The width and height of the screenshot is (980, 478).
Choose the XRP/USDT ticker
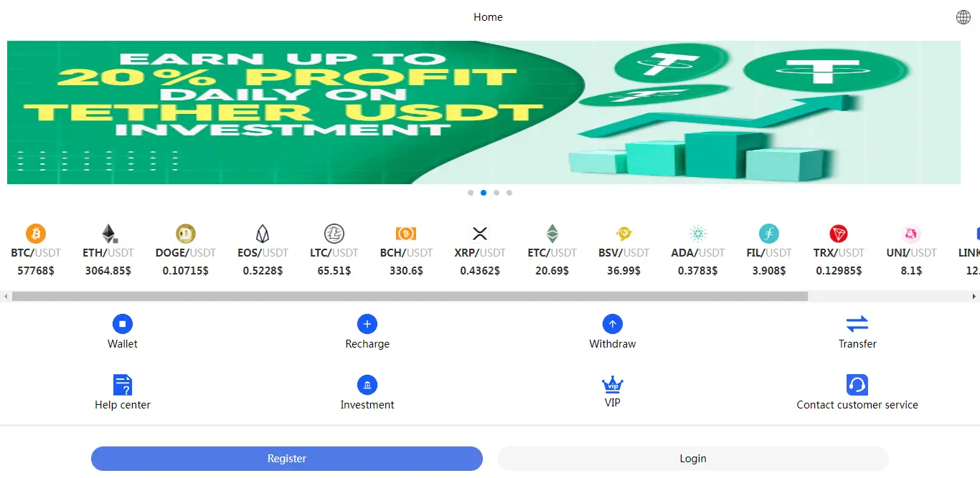(480, 251)
